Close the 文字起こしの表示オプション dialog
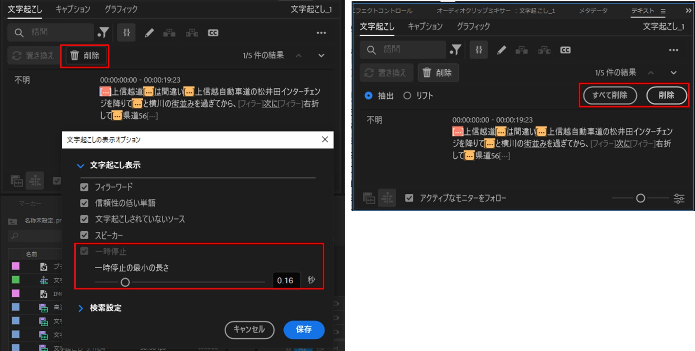 [x=325, y=139]
